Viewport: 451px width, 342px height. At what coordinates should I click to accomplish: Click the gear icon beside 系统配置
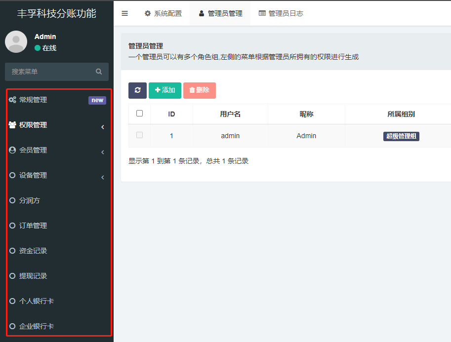click(148, 13)
